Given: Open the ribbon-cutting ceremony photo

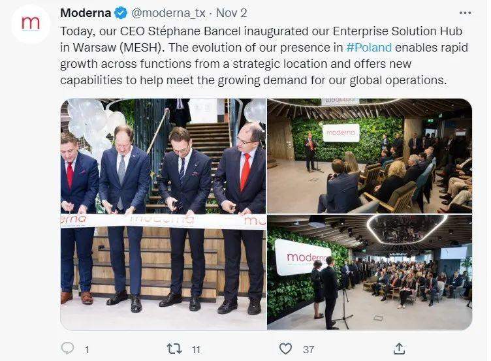Looking at the screenshot, I should (163, 214).
